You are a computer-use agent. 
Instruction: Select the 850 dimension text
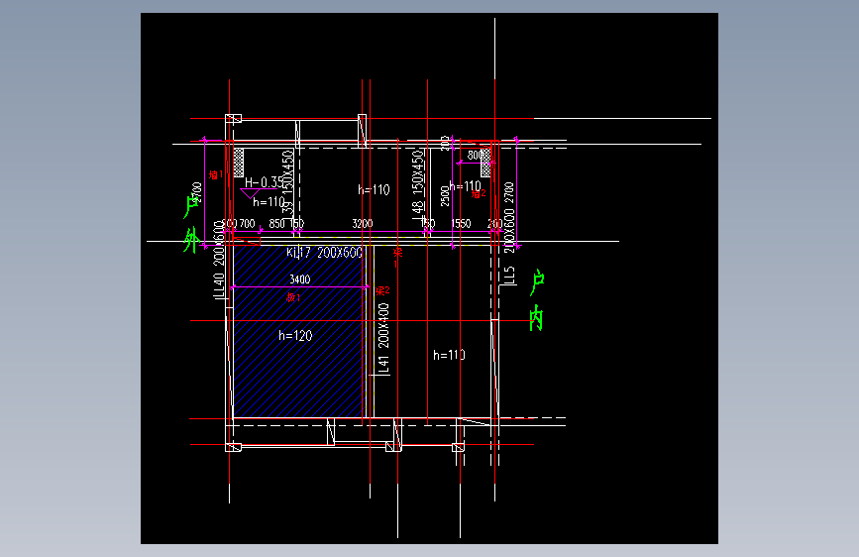click(276, 224)
